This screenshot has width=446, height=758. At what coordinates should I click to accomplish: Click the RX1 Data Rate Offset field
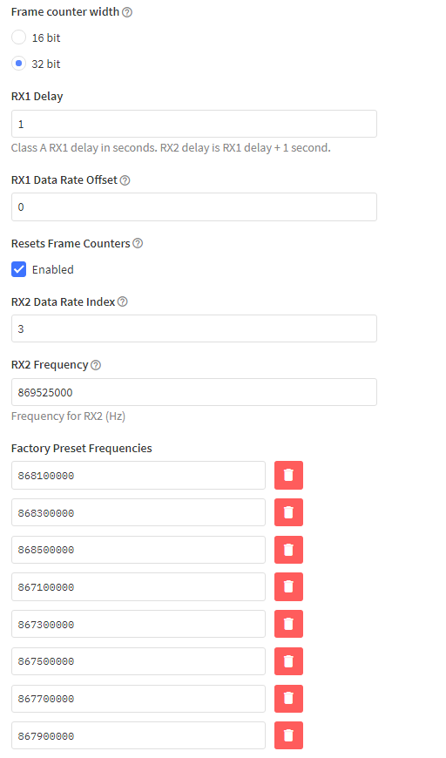193,206
